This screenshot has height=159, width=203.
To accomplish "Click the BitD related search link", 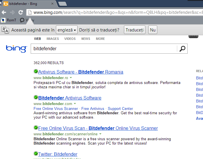I will 199,113.
